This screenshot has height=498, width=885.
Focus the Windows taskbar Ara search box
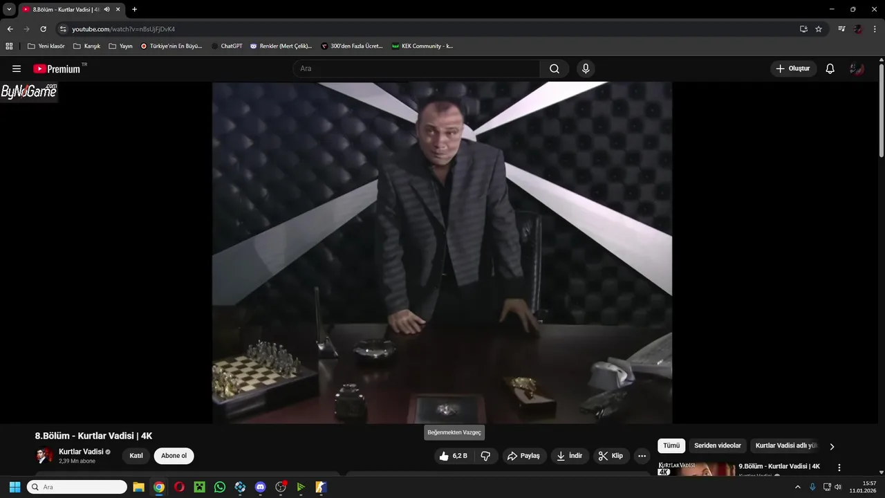tap(77, 487)
